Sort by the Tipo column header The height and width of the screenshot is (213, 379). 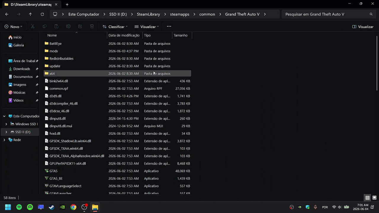pos(157,35)
